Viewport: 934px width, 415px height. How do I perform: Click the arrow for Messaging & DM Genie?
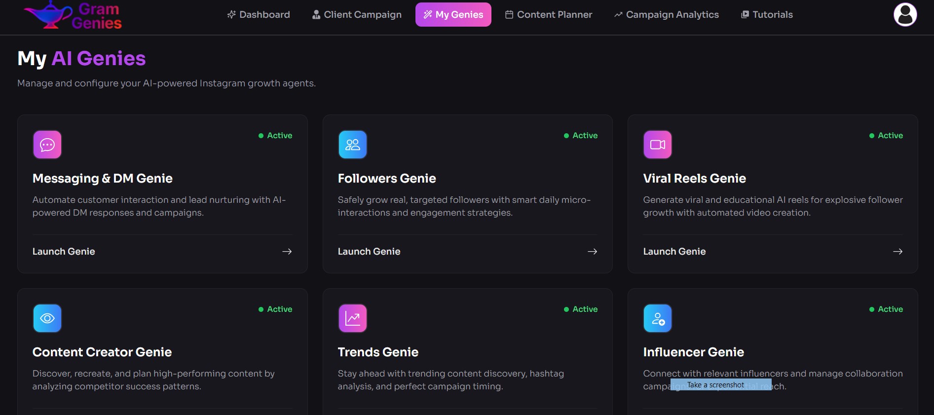[x=287, y=252]
